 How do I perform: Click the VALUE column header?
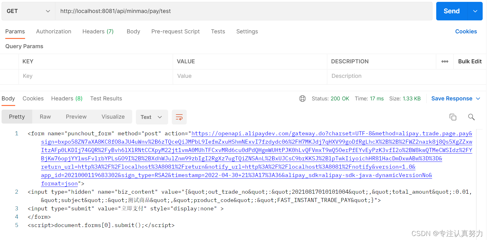(x=186, y=61)
